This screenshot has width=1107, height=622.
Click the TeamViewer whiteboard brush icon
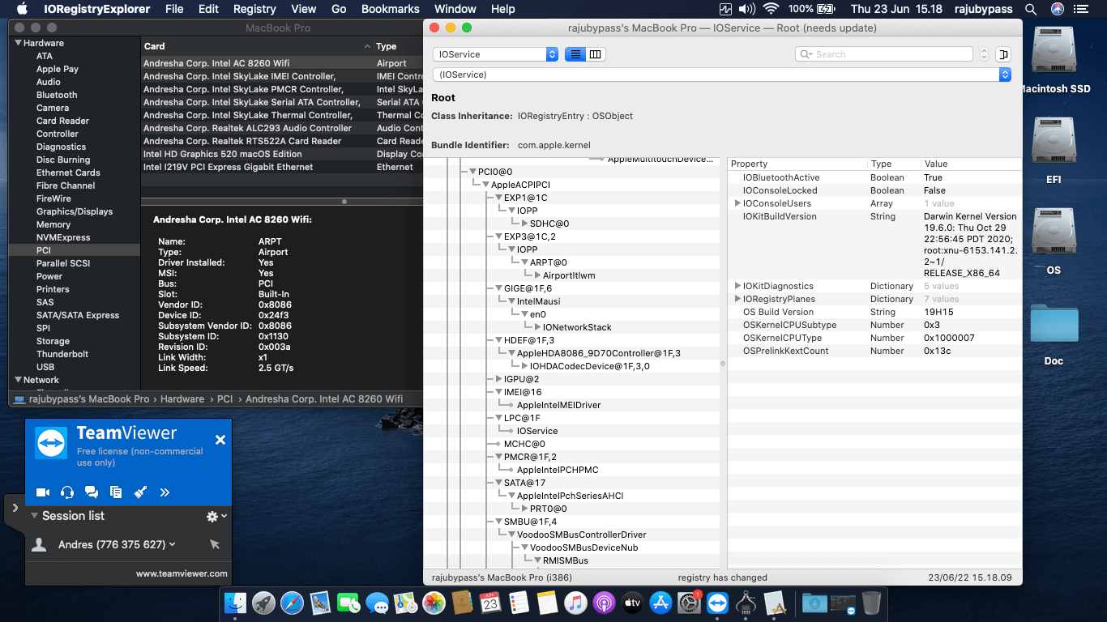click(x=140, y=492)
